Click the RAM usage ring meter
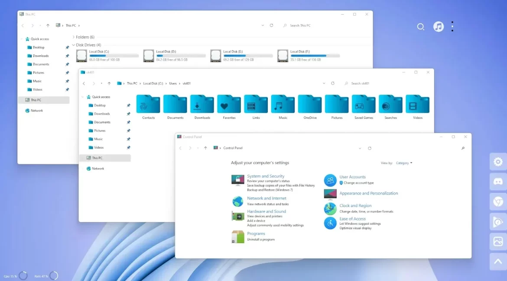The image size is (507, 281). [54, 276]
